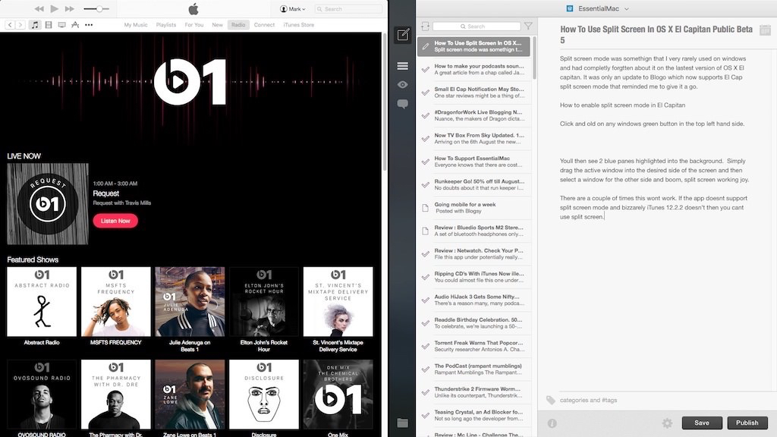The width and height of the screenshot is (777, 437).
Task: Switch to the Playlists tab
Action: 166,25
